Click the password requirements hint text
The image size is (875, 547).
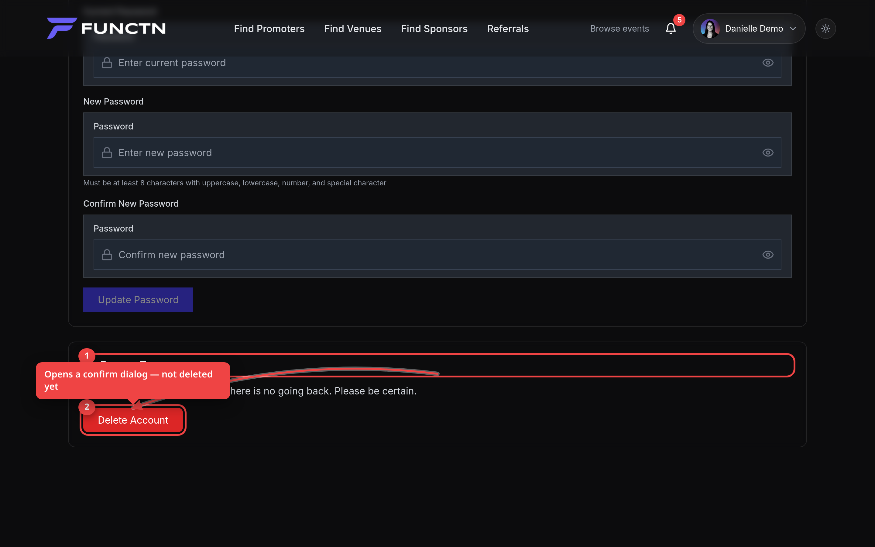[235, 183]
